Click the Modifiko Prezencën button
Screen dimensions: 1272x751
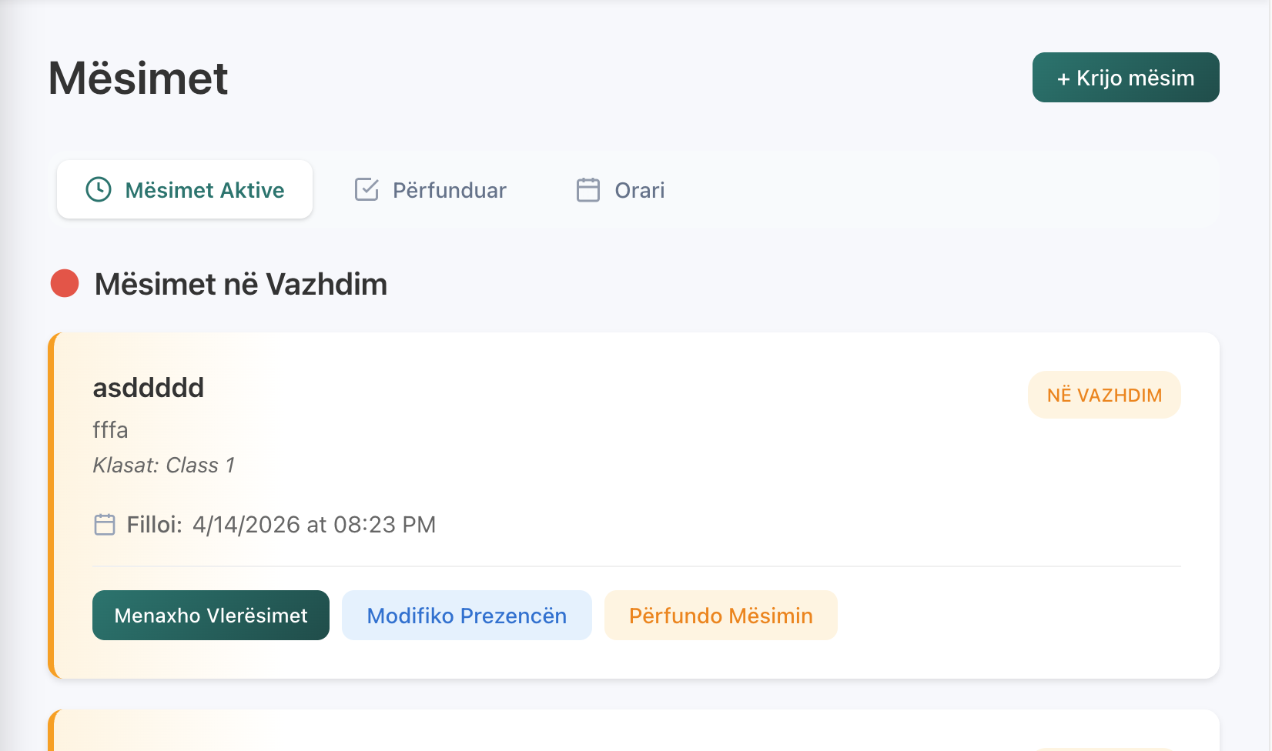click(x=467, y=615)
